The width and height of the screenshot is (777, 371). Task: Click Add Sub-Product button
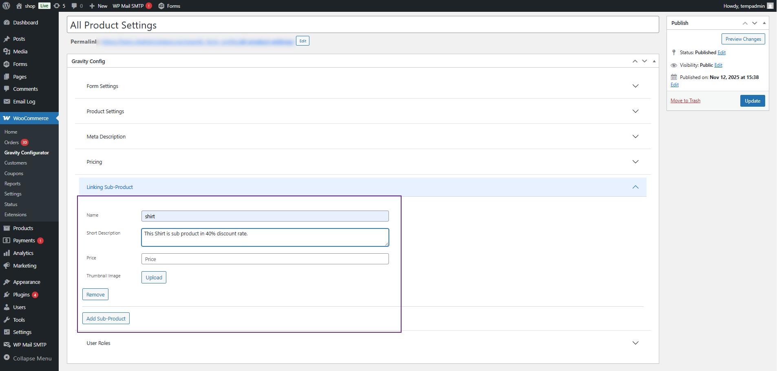point(106,318)
